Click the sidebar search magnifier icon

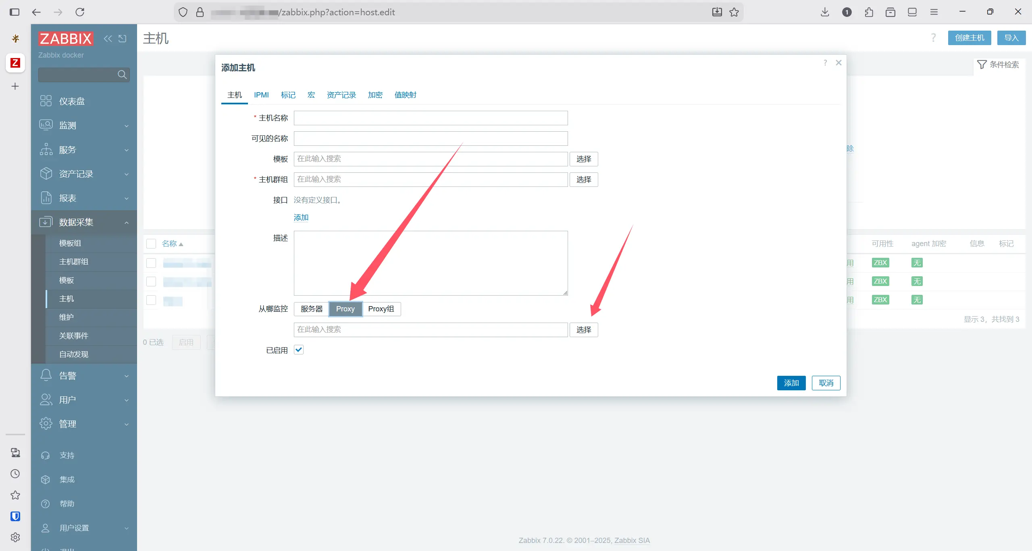[x=122, y=75]
